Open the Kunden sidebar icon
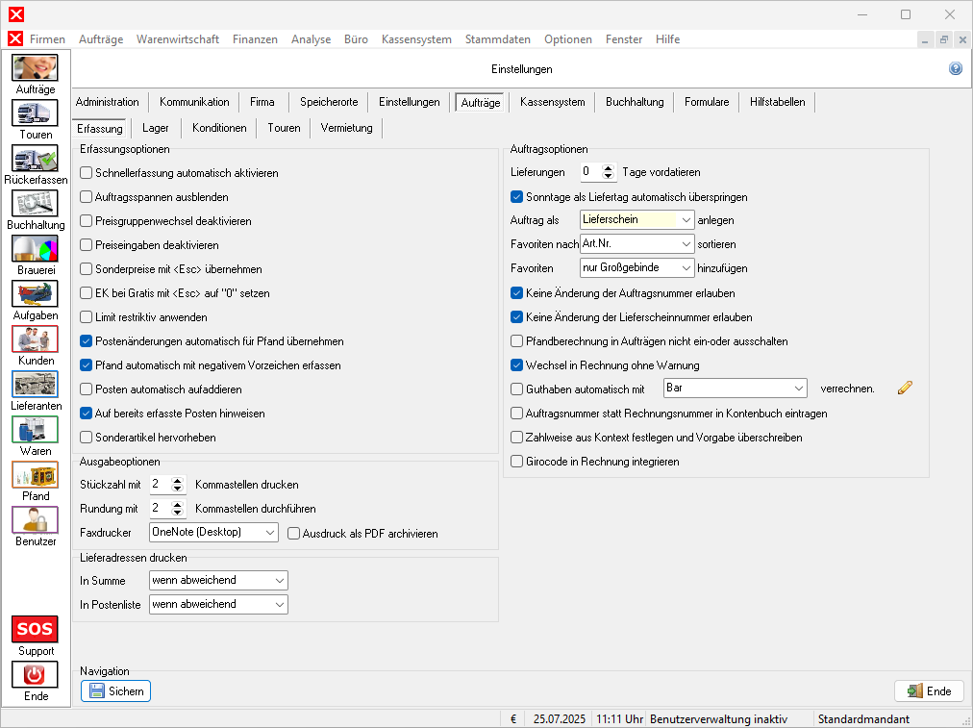The width and height of the screenshot is (973, 728). [35, 339]
